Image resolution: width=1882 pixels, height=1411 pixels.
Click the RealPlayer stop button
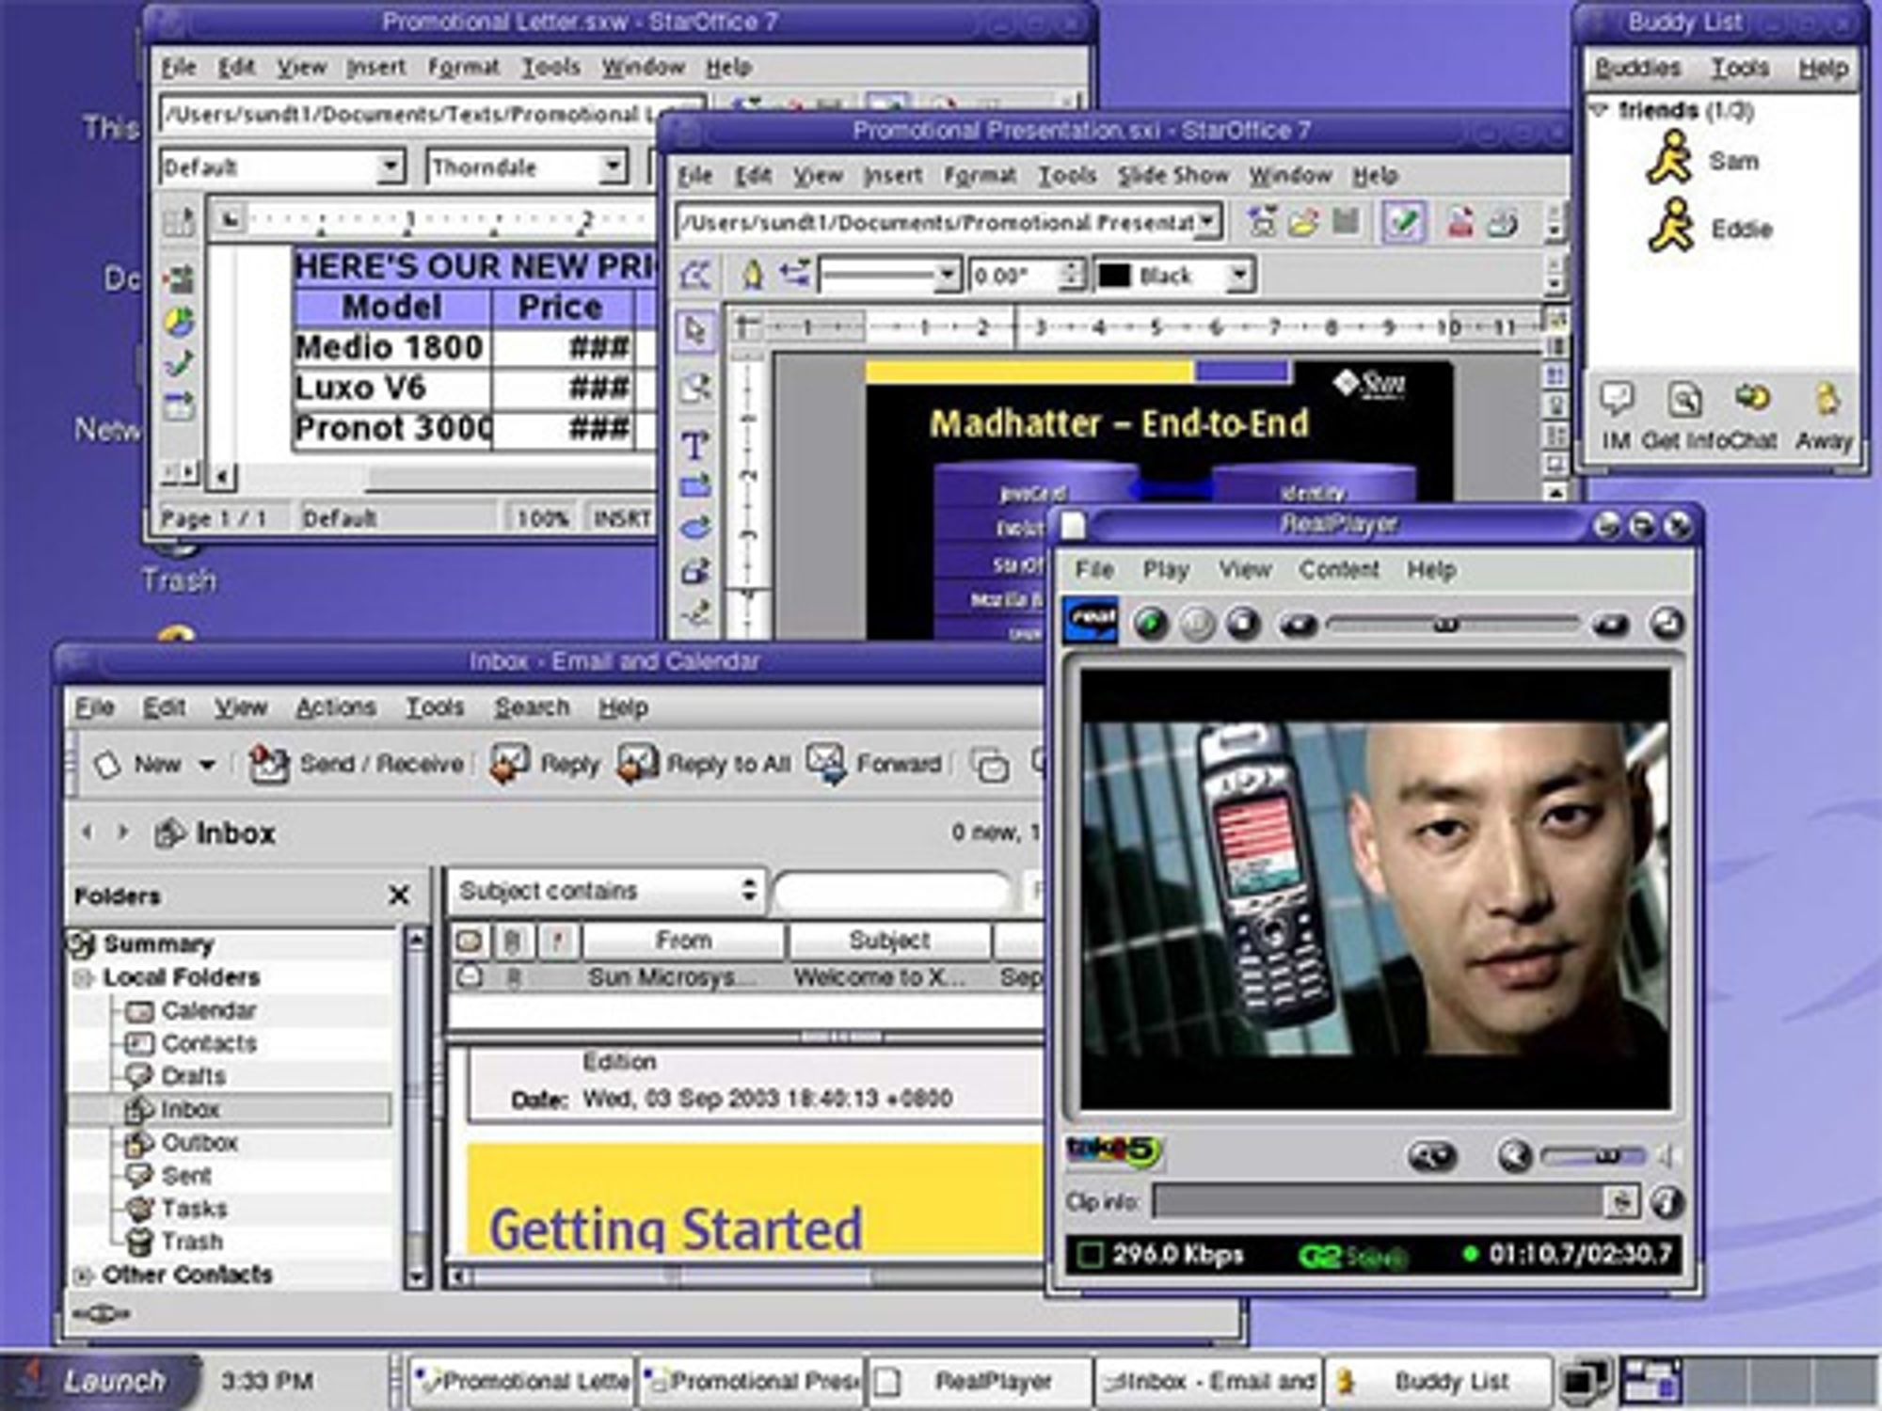point(1244,623)
